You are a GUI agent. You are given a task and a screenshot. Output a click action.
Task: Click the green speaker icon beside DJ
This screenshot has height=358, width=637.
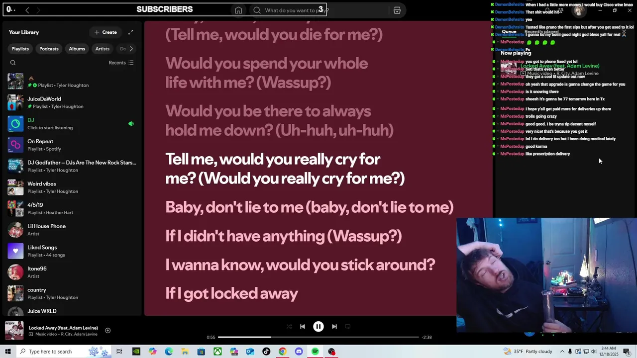[131, 124]
